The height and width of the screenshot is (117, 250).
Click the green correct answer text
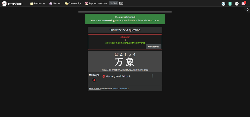click(x=125, y=43)
